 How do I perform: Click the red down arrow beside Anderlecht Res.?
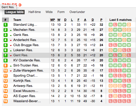11,41
